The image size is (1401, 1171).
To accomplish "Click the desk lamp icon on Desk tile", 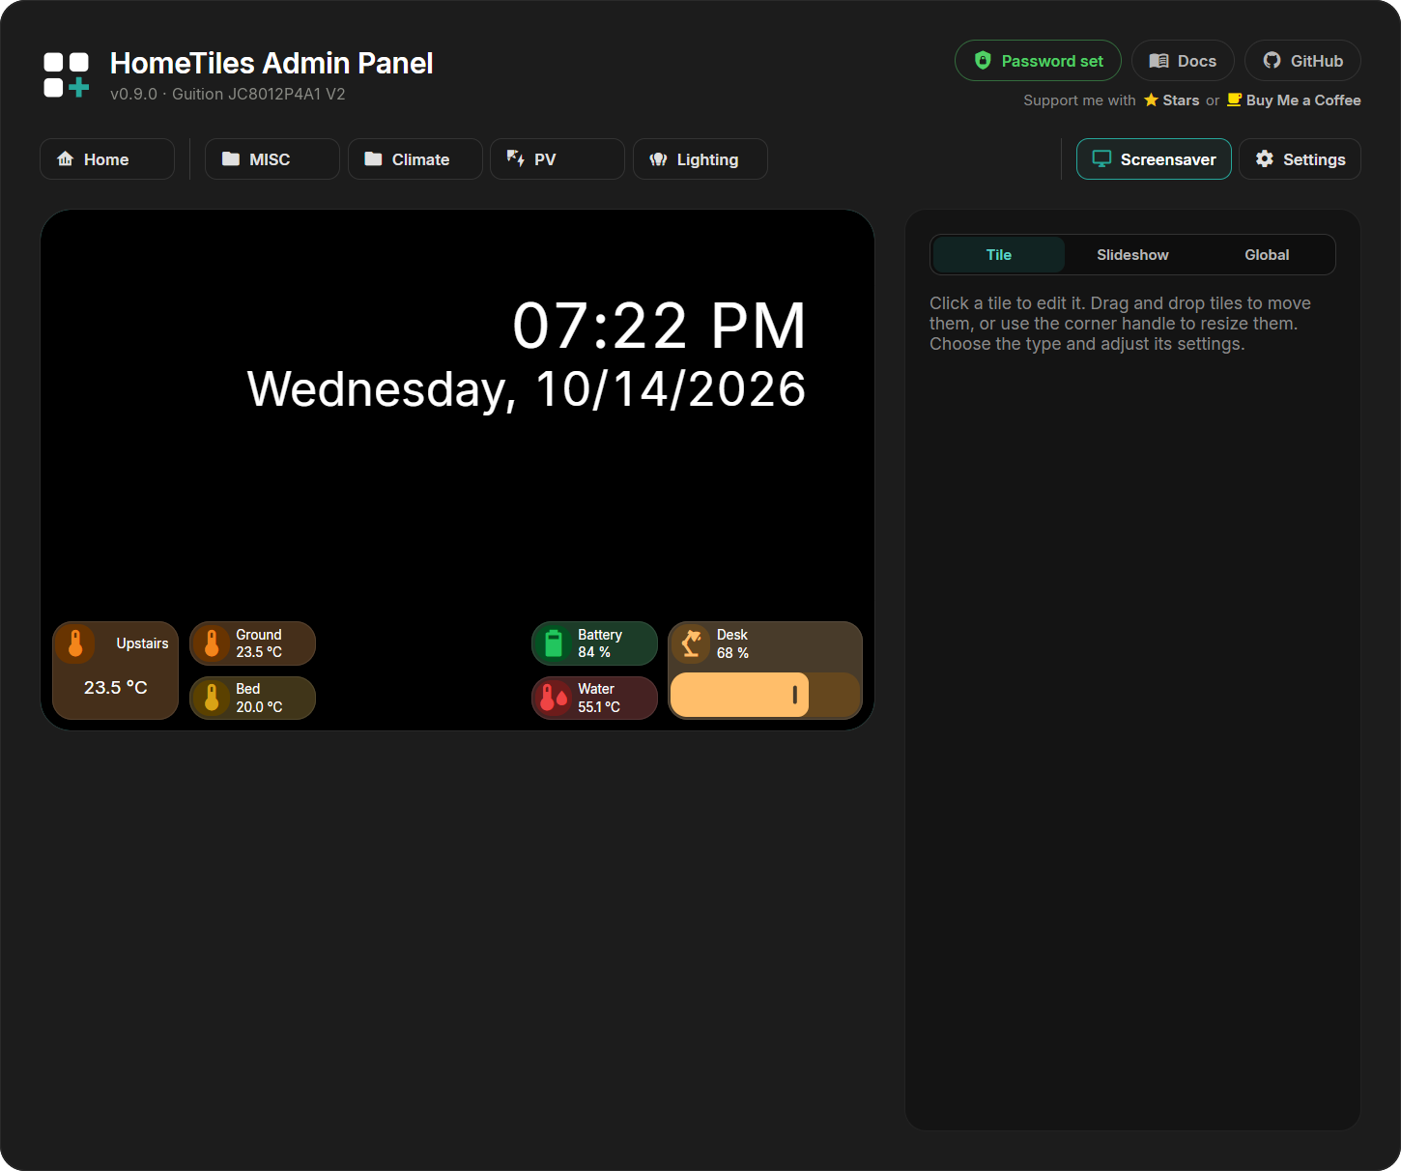I will click(692, 643).
